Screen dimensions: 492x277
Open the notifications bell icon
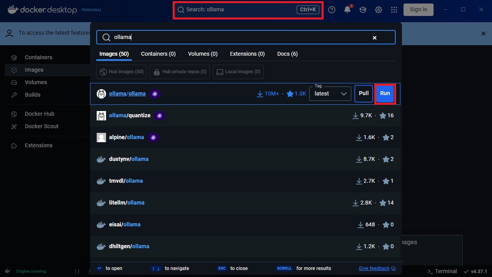[x=347, y=10]
